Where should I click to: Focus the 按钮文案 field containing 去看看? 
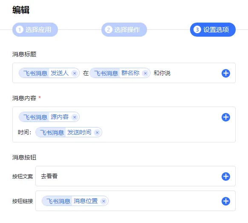coord(136,176)
